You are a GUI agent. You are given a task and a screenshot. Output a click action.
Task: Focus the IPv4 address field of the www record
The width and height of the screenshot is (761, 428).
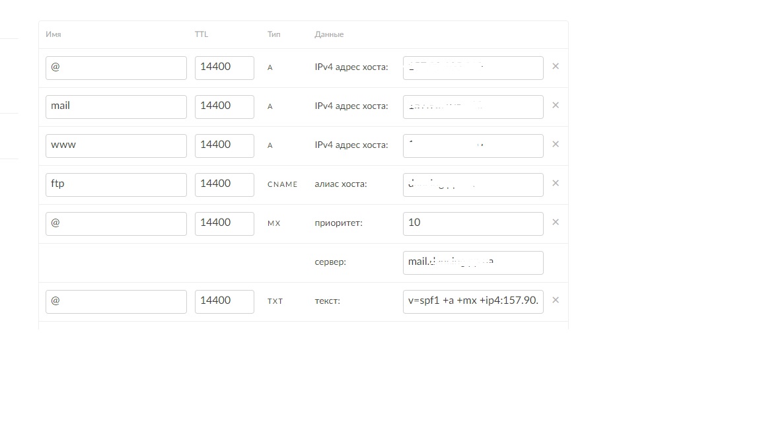(472, 145)
